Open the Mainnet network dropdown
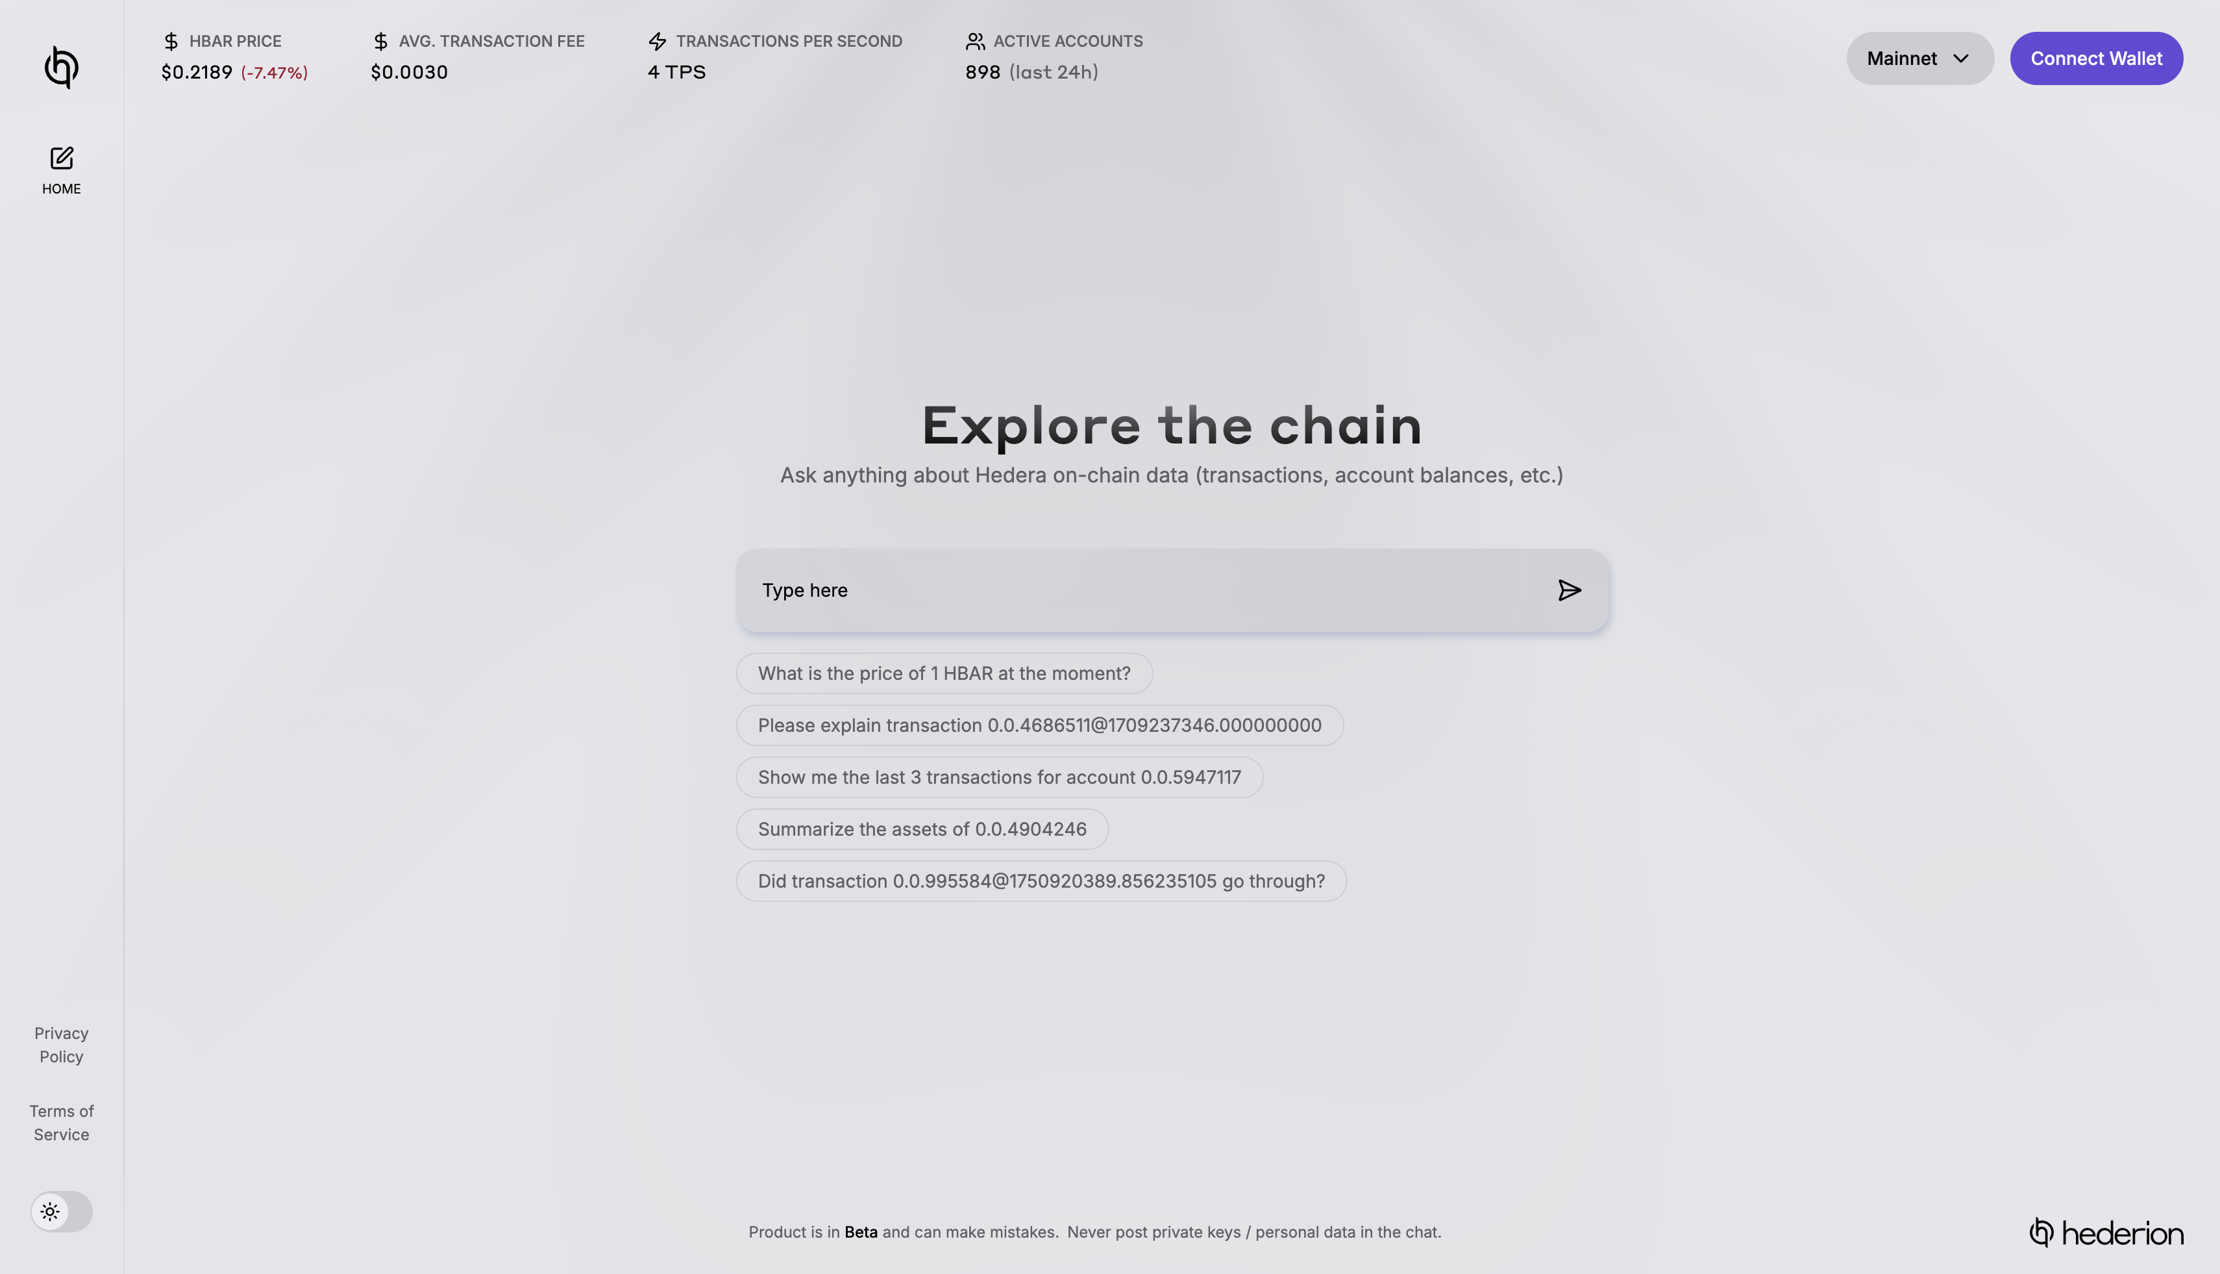 [x=1919, y=58]
